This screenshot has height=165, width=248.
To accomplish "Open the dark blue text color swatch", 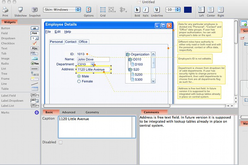I will tap(188, 10).
